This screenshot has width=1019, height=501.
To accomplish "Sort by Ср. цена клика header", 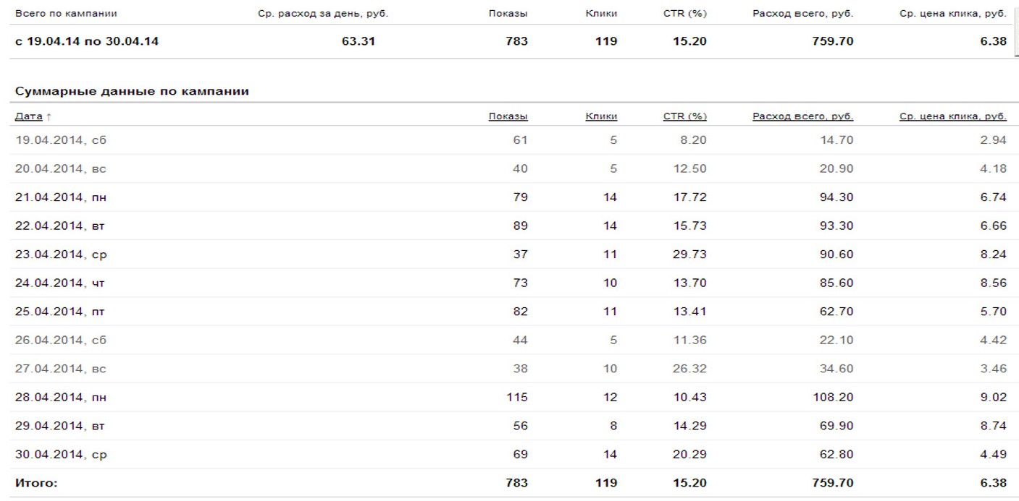I will [x=952, y=116].
